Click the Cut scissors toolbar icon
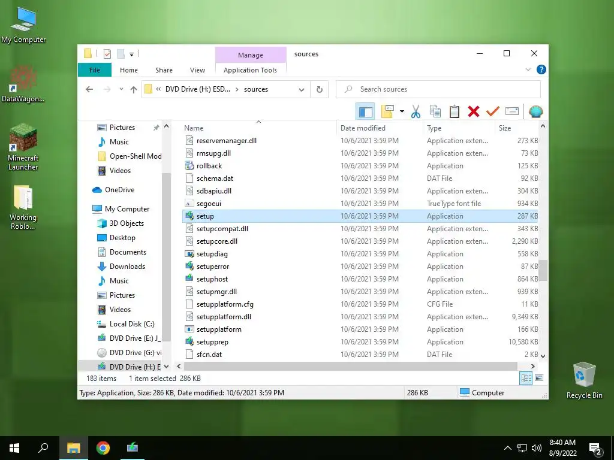 (x=416, y=112)
